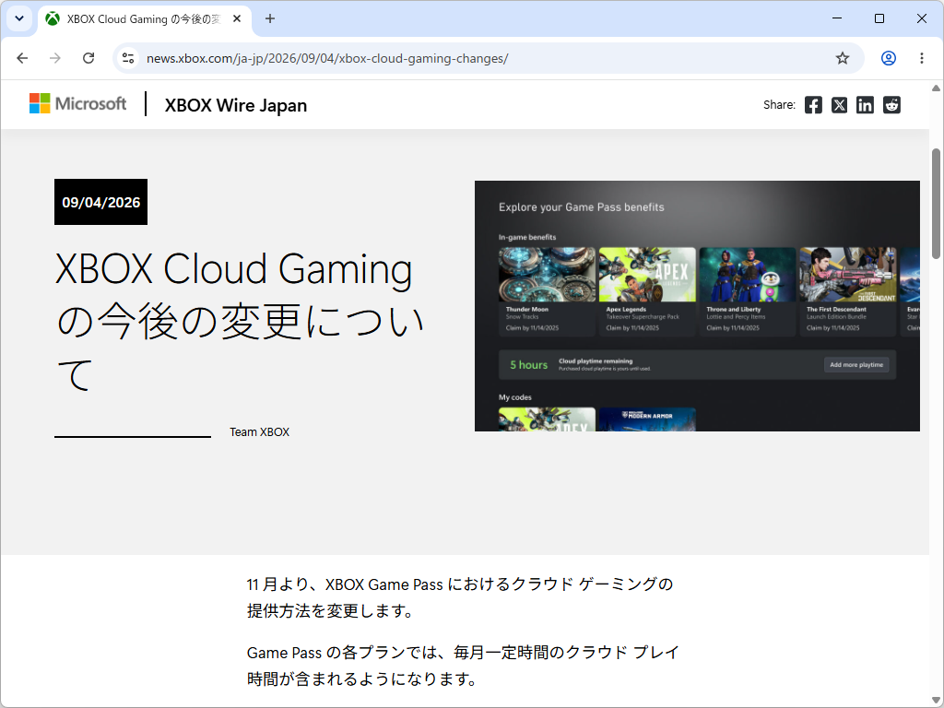Go forward in browser history
This screenshot has height=708, width=944.
tap(54, 58)
